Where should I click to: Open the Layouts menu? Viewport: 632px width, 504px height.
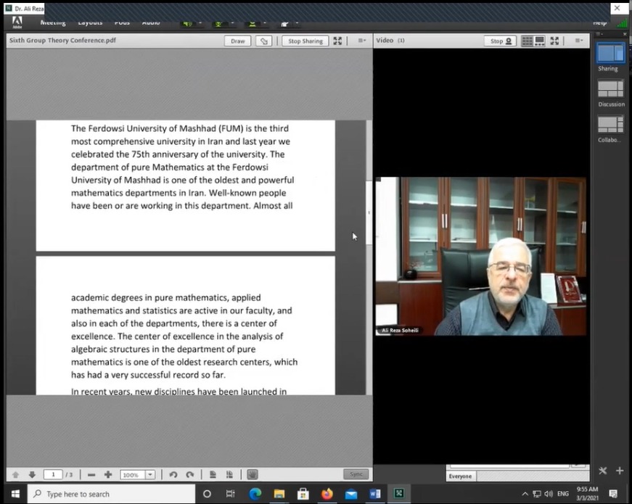[x=90, y=22]
